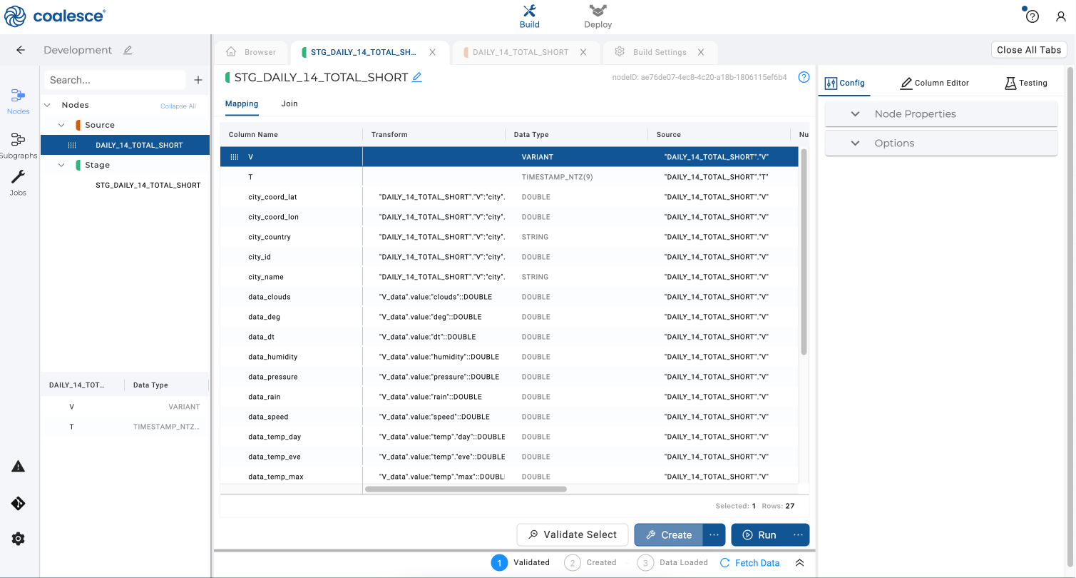Screen dimensions: 1076x578
Task: Click the plus icon next to search
Action: (198, 80)
